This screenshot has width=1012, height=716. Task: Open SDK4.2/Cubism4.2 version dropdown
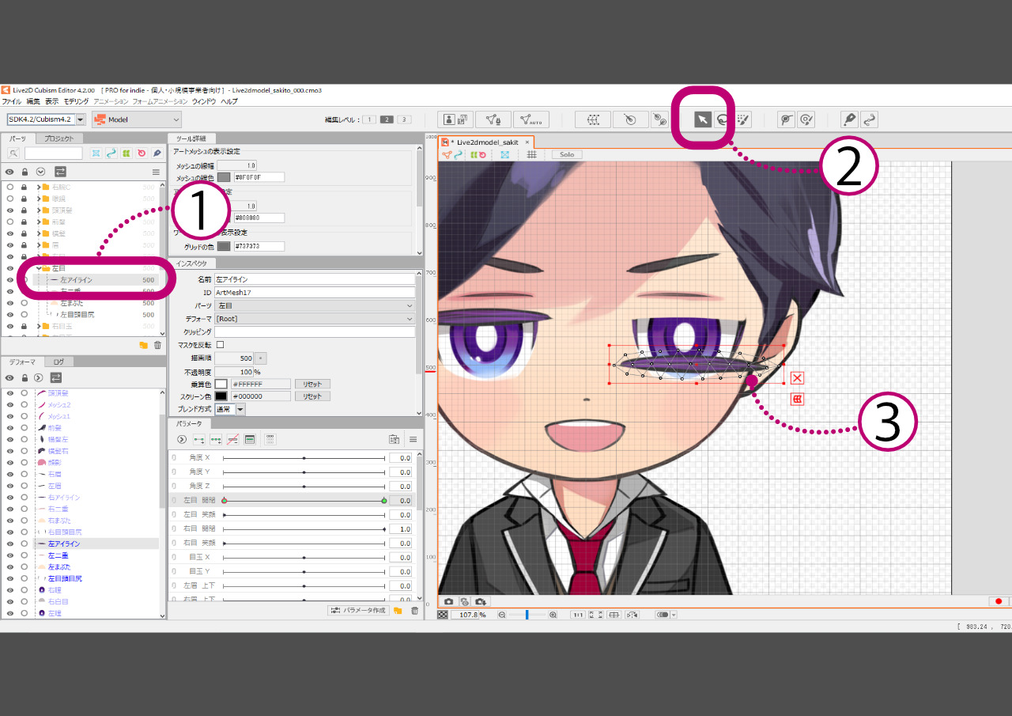point(81,119)
